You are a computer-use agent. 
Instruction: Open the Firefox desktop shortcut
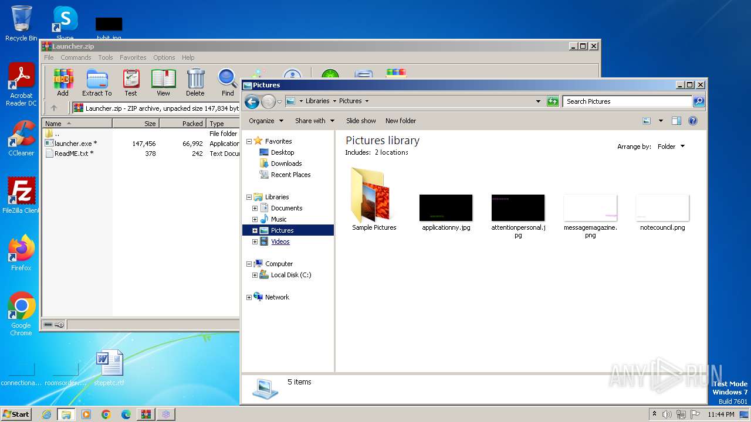[21, 253]
